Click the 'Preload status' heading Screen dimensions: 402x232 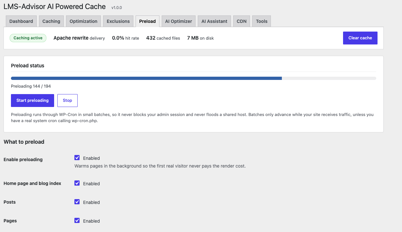point(28,65)
